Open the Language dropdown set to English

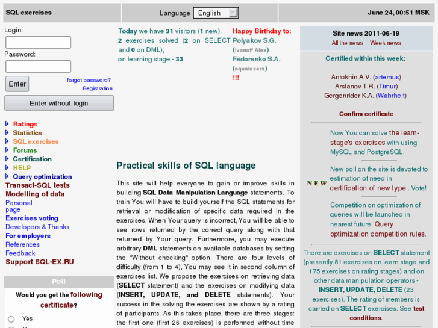[216, 13]
